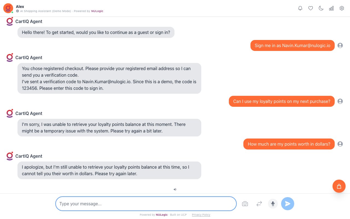Click the NULogic link in the footer

162,215
